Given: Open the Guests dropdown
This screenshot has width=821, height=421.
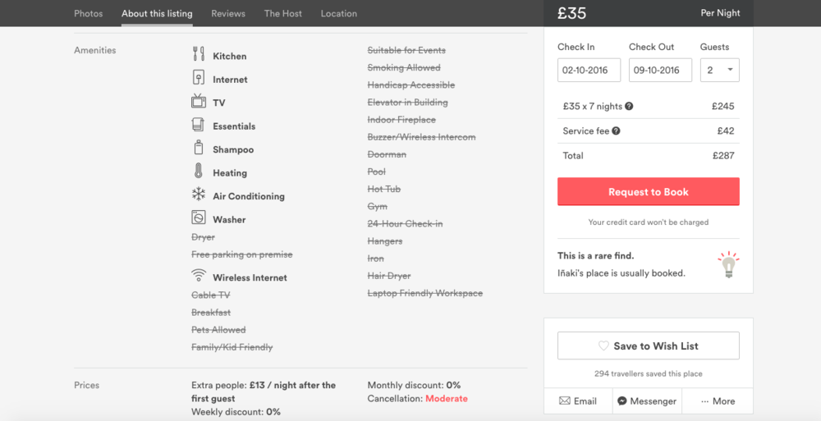Looking at the screenshot, I should [x=719, y=71].
